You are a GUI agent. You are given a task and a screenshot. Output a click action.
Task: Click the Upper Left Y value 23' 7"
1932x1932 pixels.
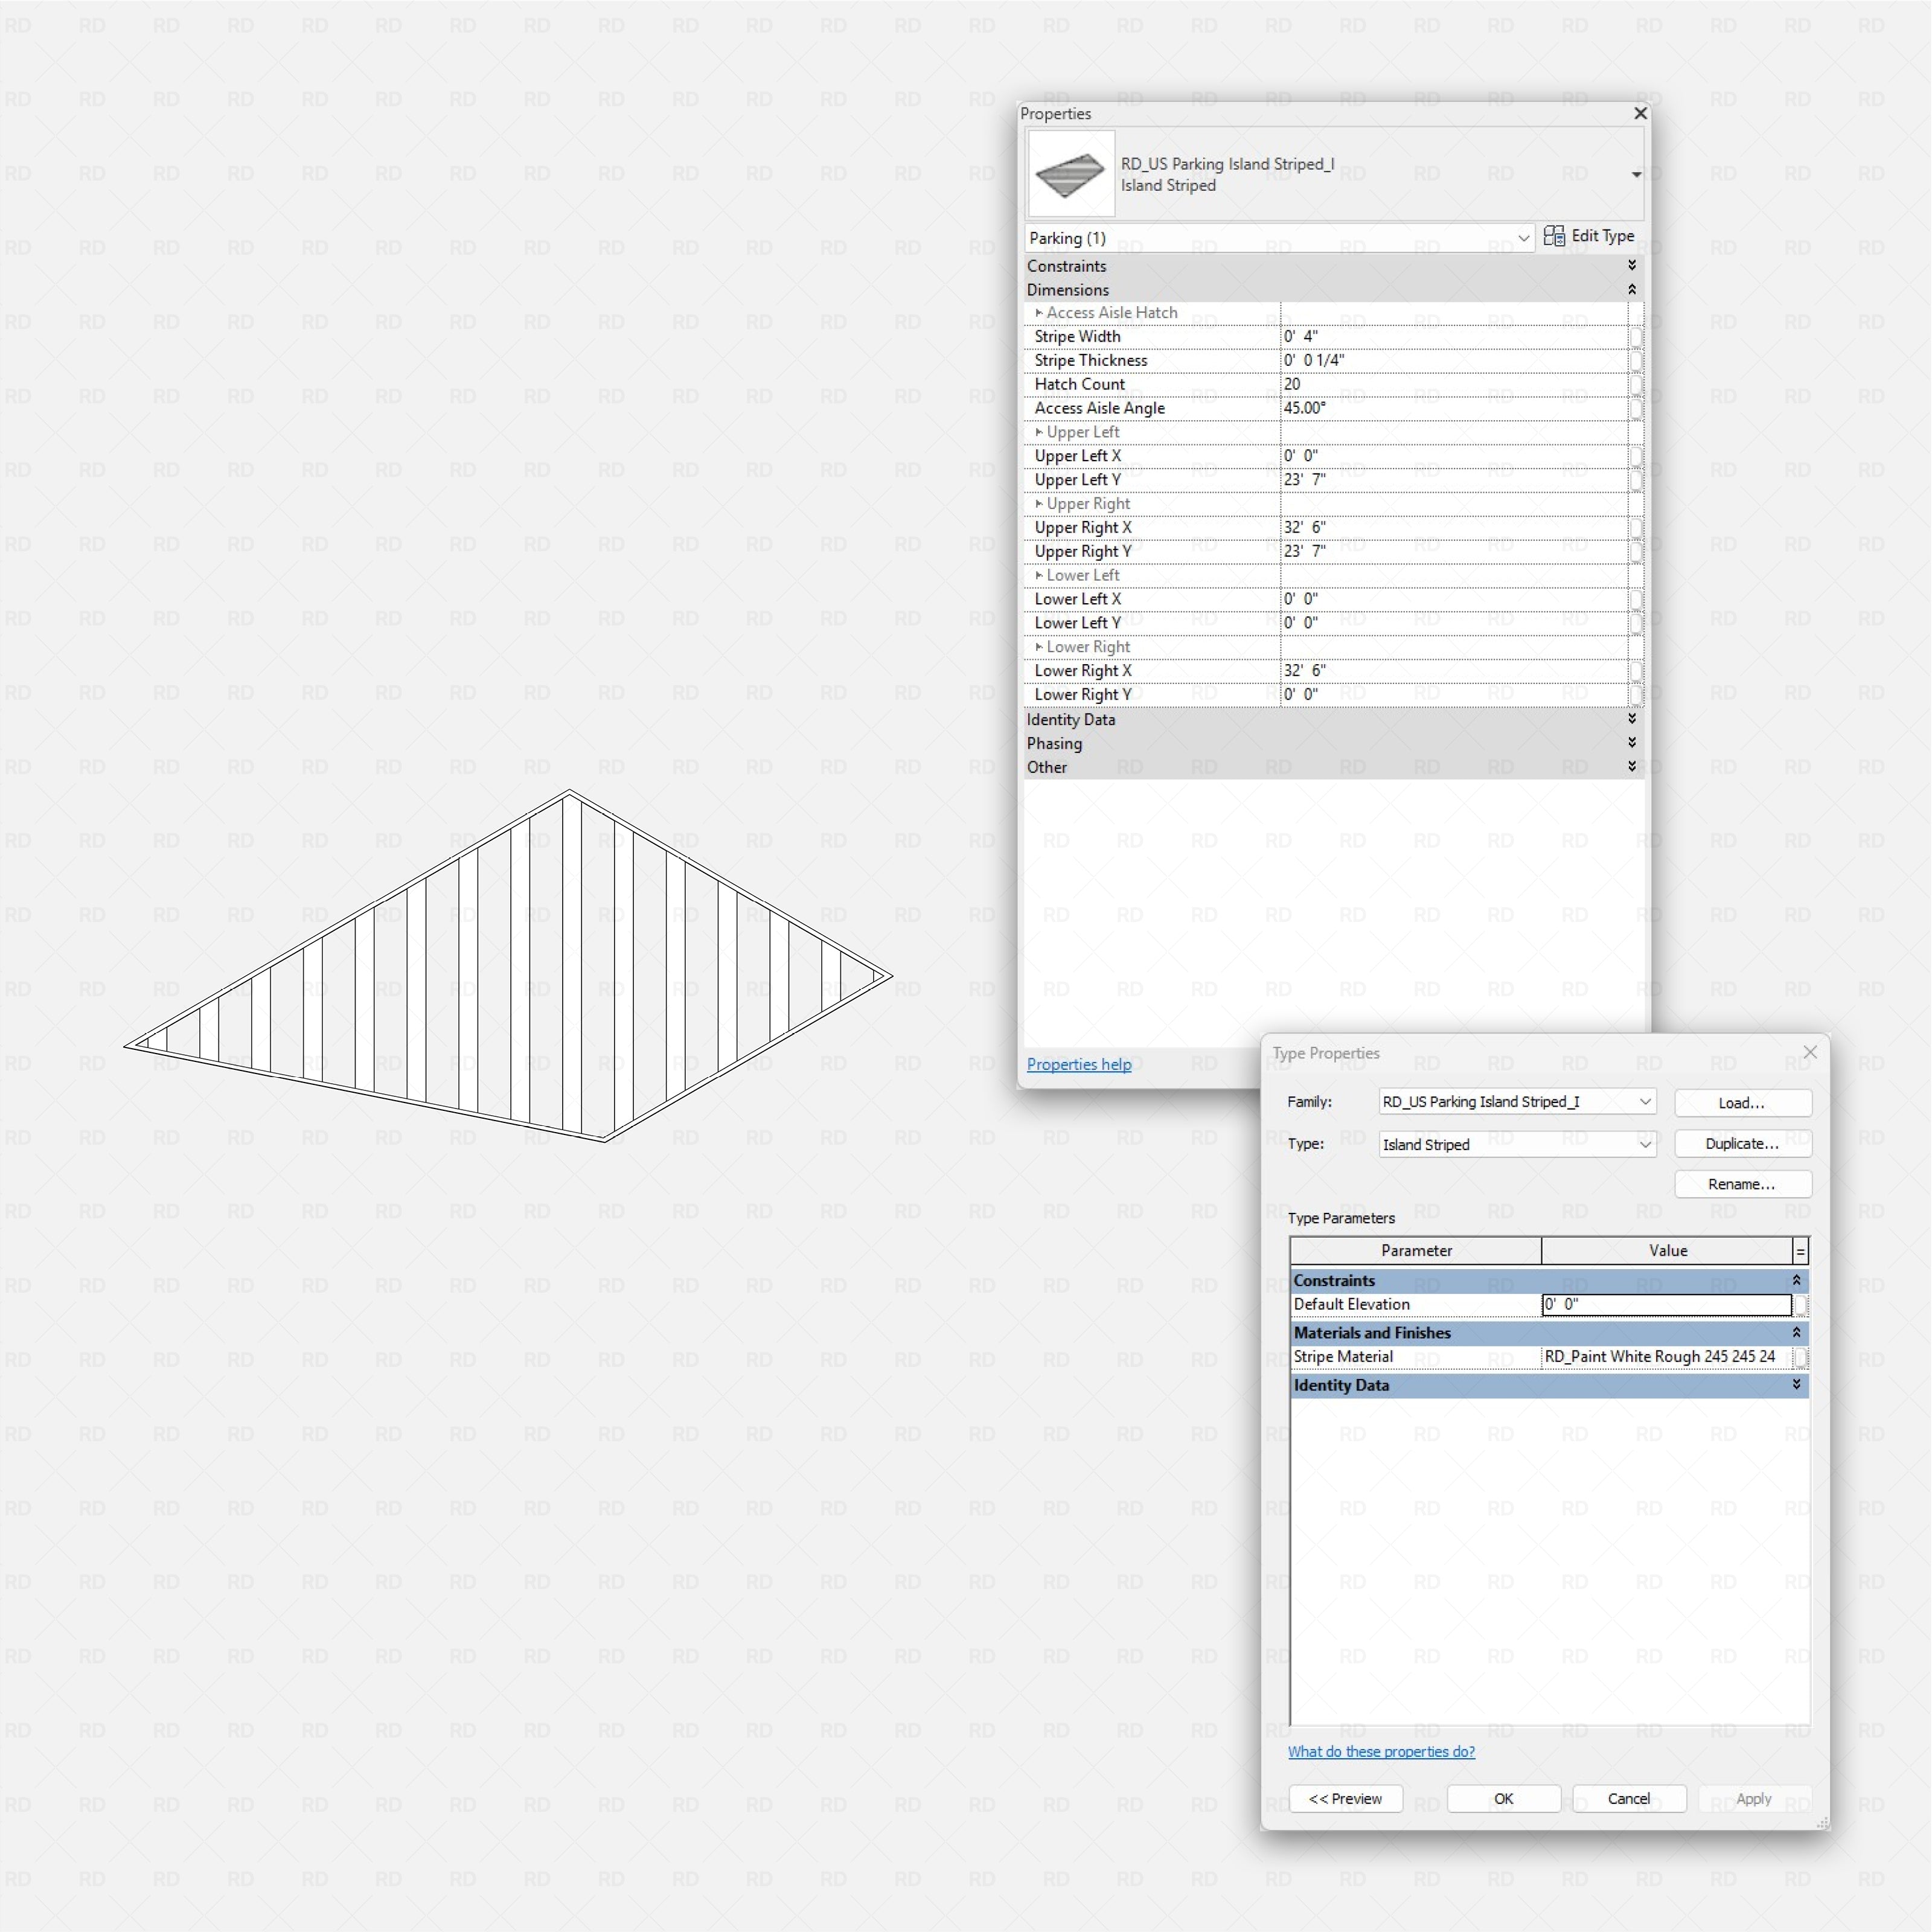pos(1454,480)
